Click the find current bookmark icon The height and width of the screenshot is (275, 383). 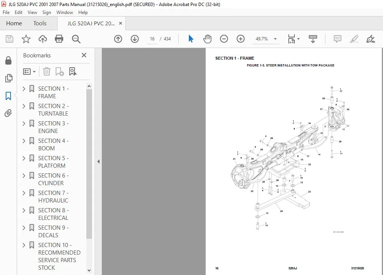point(73,71)
